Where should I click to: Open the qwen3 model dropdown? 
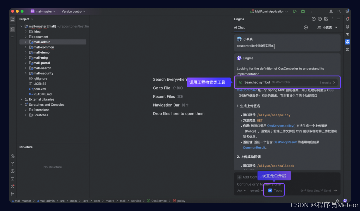click(x=256, y=190)
